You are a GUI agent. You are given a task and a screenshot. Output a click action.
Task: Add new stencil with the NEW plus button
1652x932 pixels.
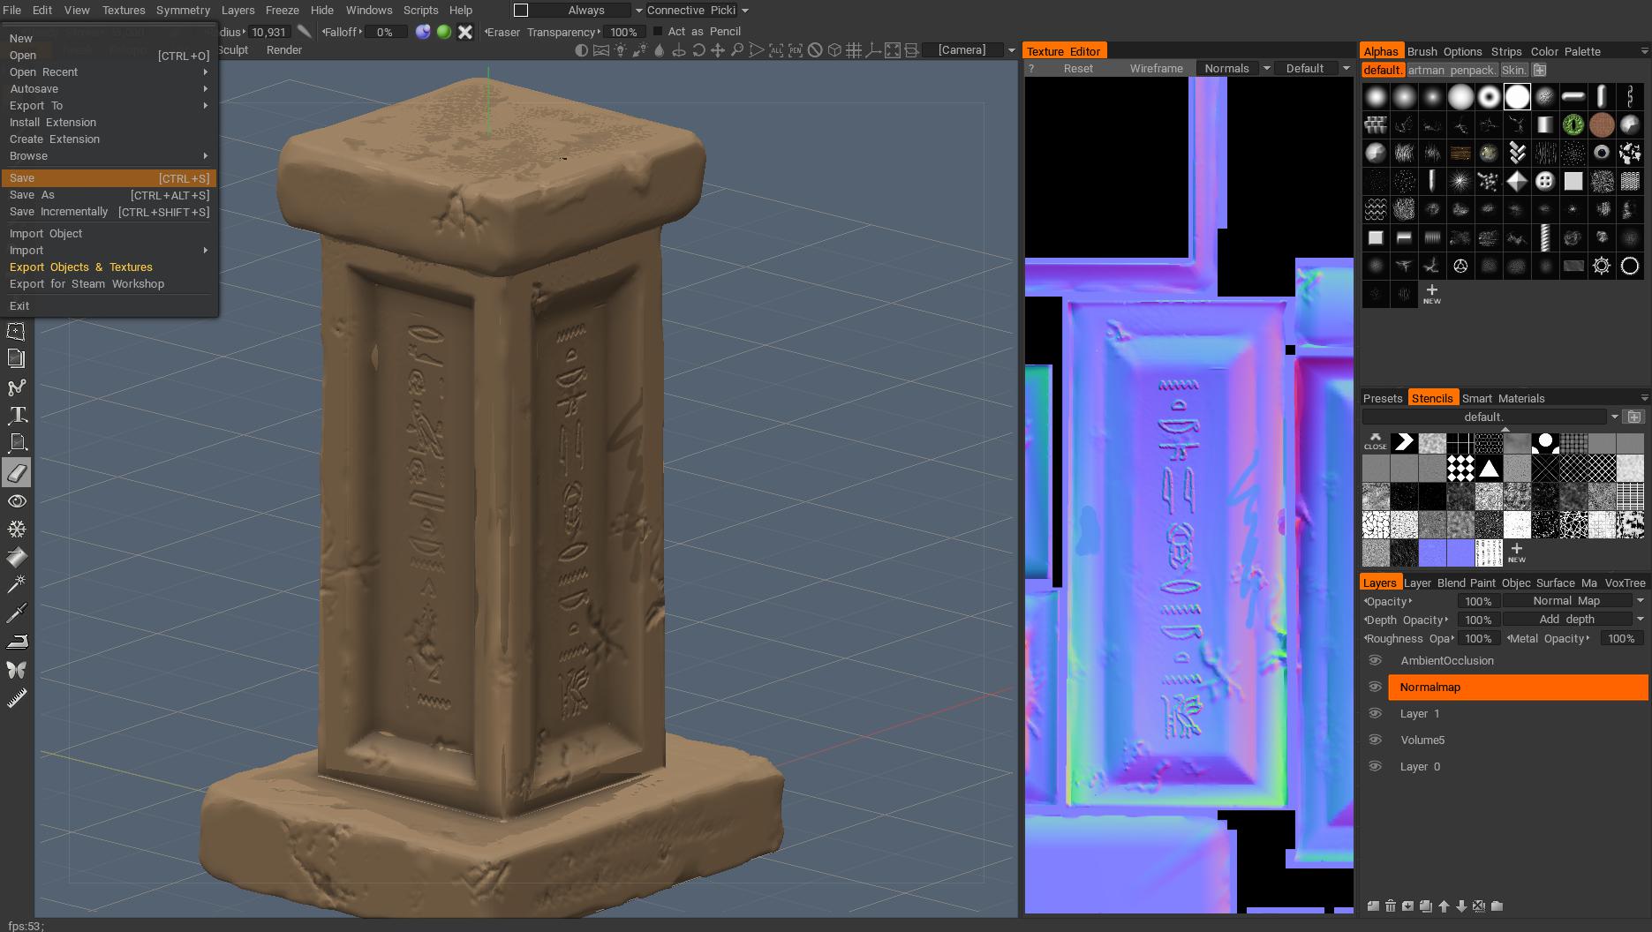tap(1516, 552)
